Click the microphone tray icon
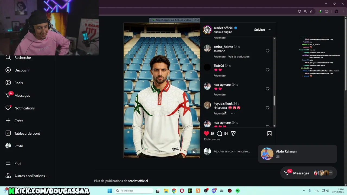This screenshot has width=347, height=195. [x=310, y=191]
